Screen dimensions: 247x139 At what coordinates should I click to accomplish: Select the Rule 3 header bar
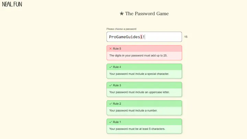pos(144,85)
